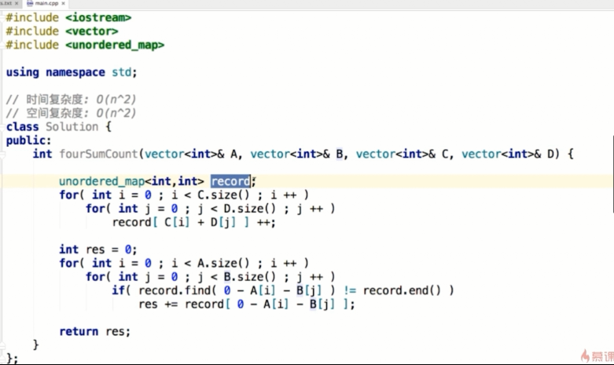Click B.size() in the fourth for loop
Screen dimensions: 614x365
click(x=250, y=277)
